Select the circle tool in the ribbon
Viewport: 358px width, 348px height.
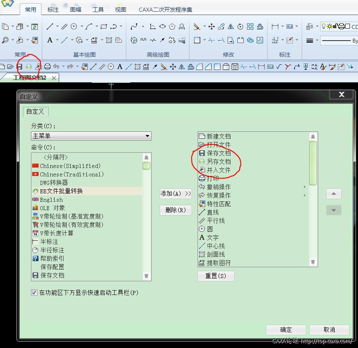click(x=74, y=27)
